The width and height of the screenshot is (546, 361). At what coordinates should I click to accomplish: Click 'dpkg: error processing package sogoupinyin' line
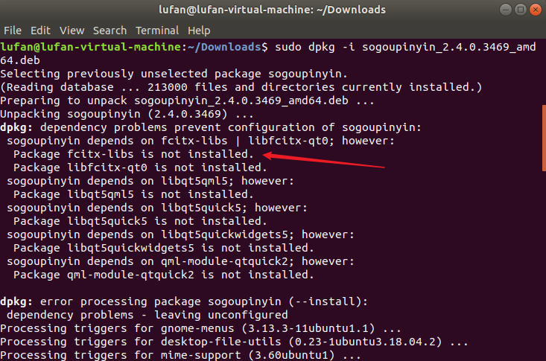(184, 301)
